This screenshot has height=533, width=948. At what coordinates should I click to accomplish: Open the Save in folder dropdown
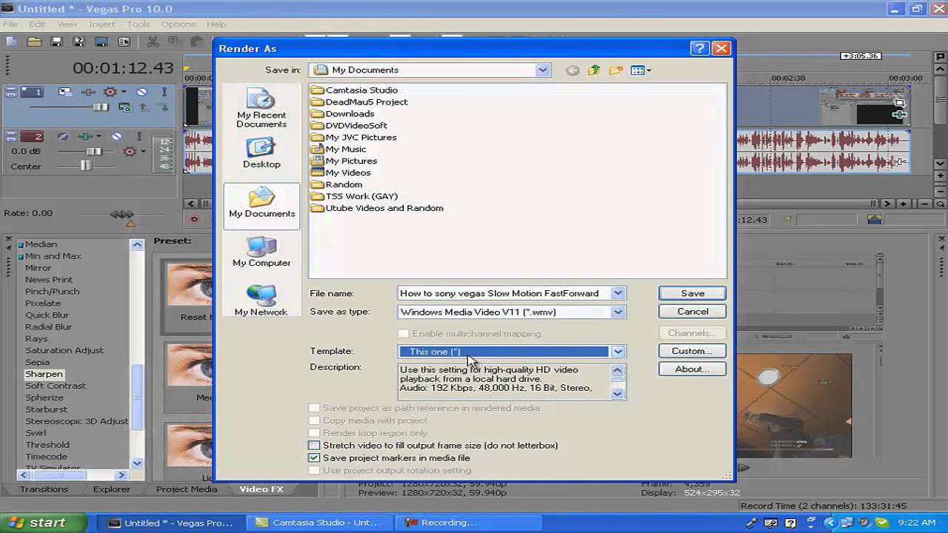[x=542, y=70]
